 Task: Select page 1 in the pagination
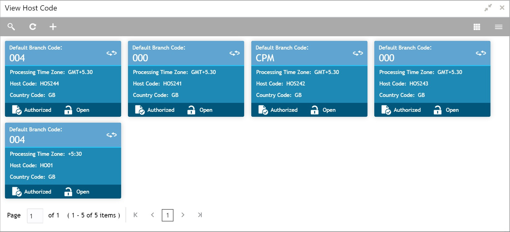(168, 215)
